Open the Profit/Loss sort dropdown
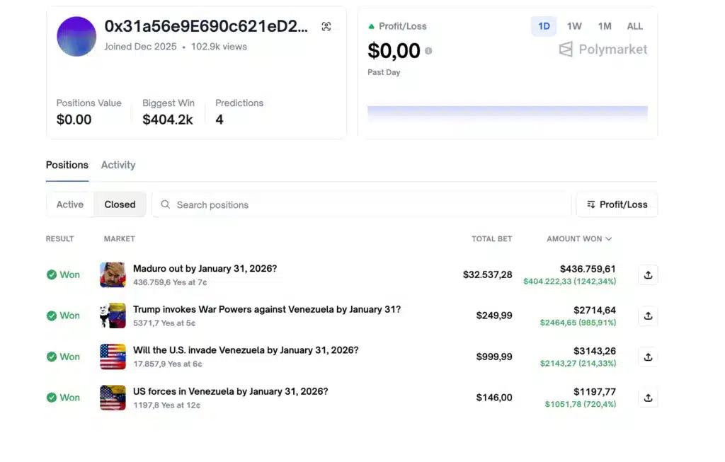The width and height of the screenshot is (725, 462). point(617,204)
